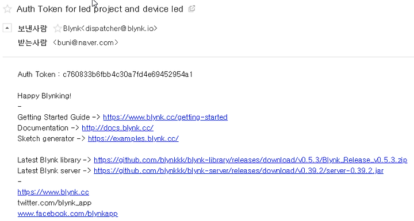This screenshot has height=221, width=414.
Task: Click the Blynk sender name
Action: pos(72,28)
